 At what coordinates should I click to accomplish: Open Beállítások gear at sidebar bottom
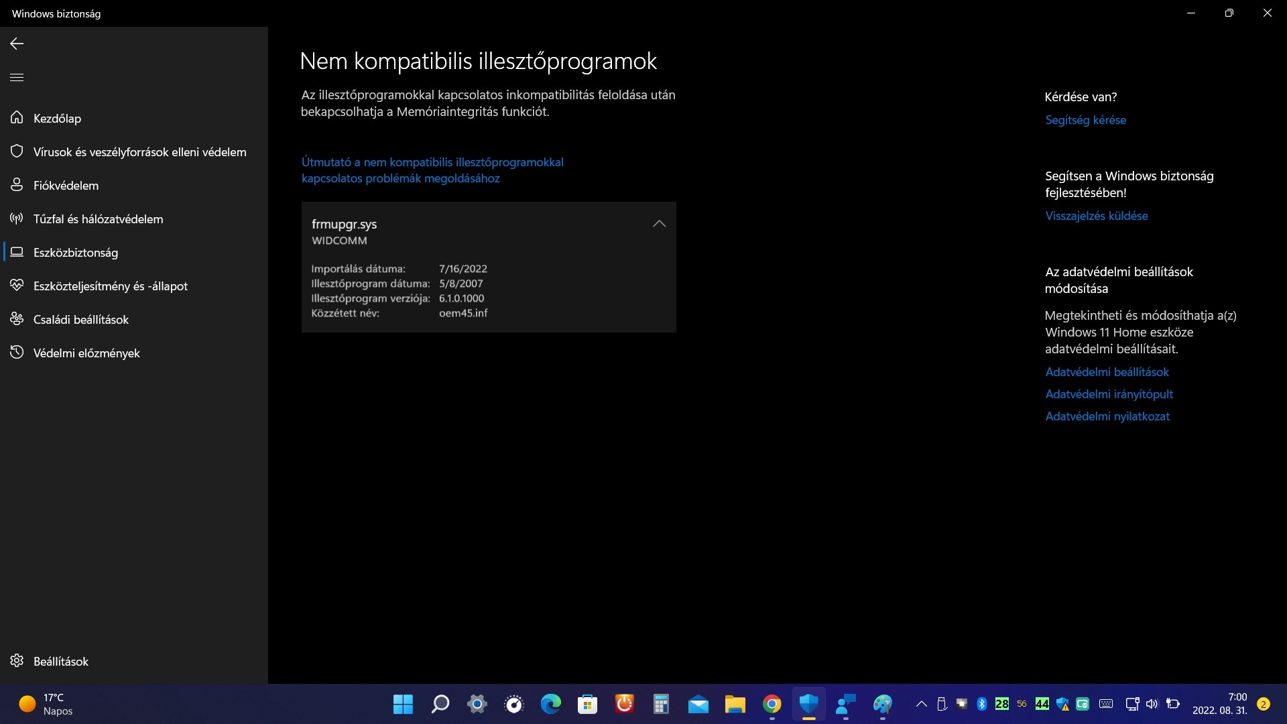coord(17,661)
